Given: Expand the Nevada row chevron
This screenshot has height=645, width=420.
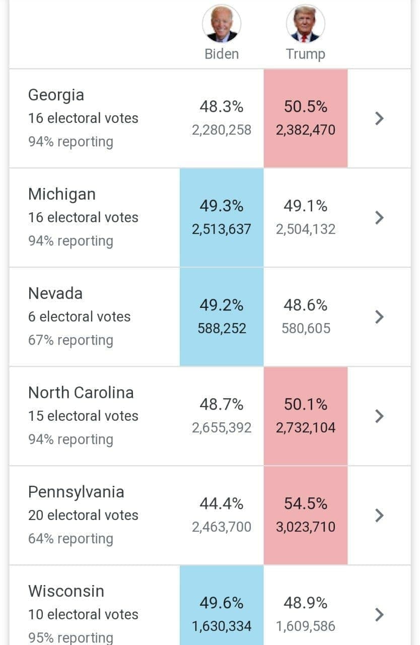Looking at the screenshot, I should tap(380, 317).
